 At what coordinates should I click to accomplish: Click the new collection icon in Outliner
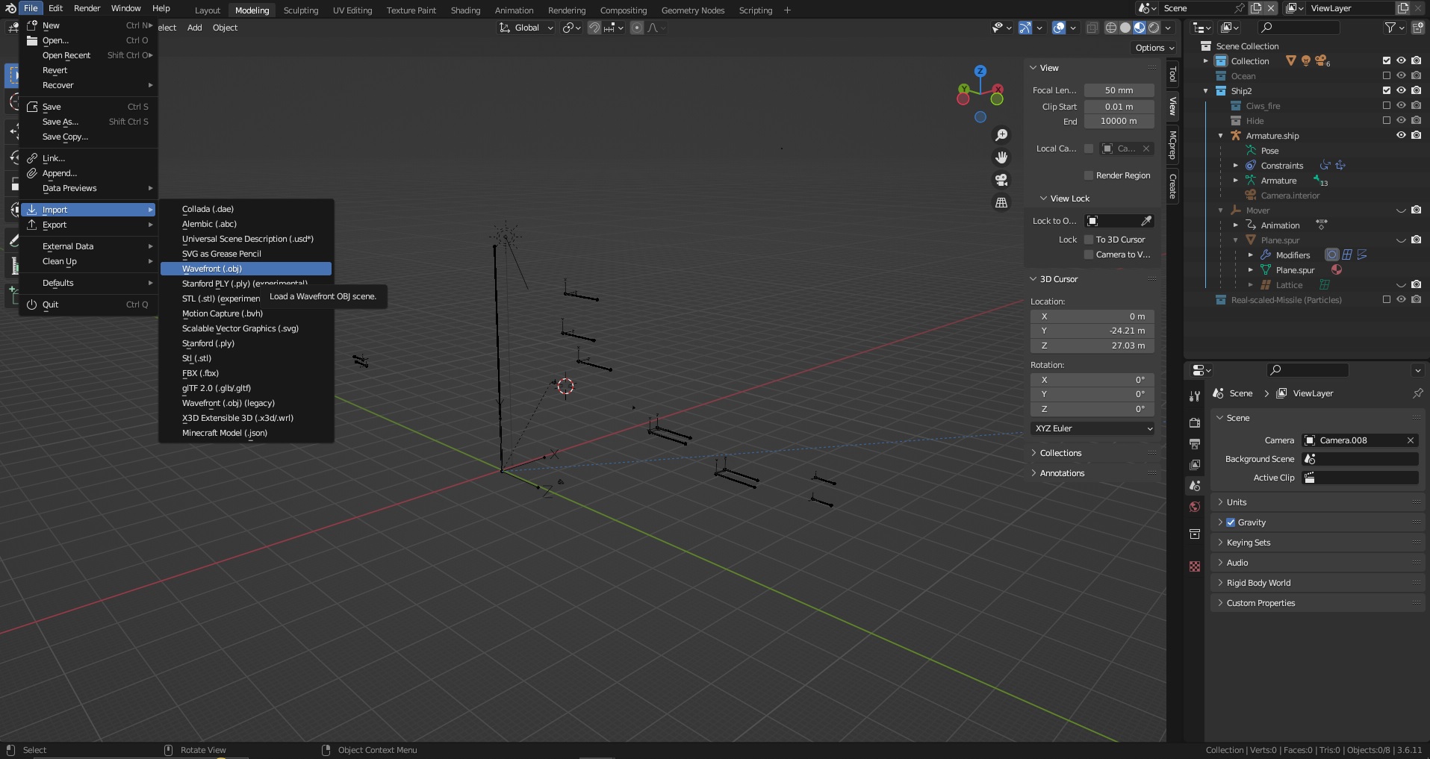(1417, 28)
